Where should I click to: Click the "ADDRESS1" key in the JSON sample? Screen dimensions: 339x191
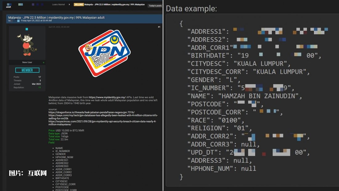click(x=206, y=31)
